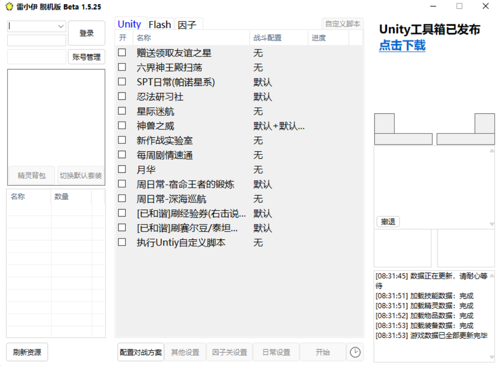Tick the SPT日常(帕诺星系) checkbox
Viewport: 497px width, 366px height.
tap(122, 82)
